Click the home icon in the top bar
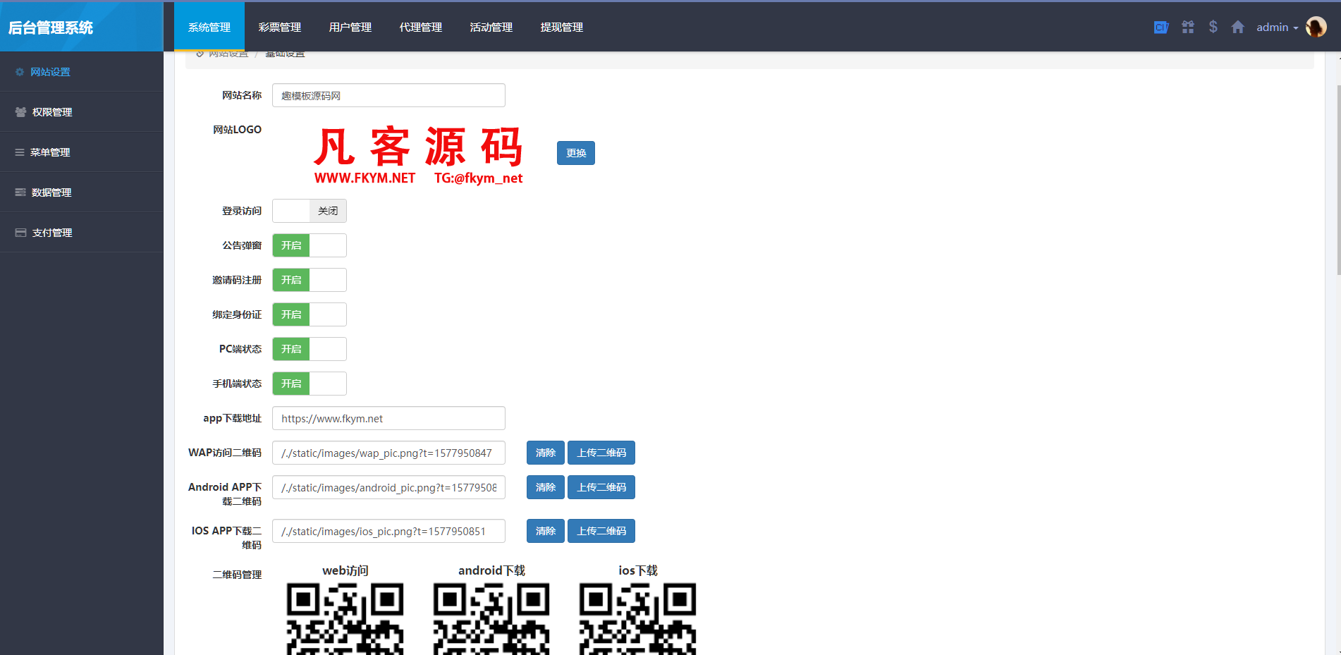This screenshot has width=1341, height=655. point(1238,26)
